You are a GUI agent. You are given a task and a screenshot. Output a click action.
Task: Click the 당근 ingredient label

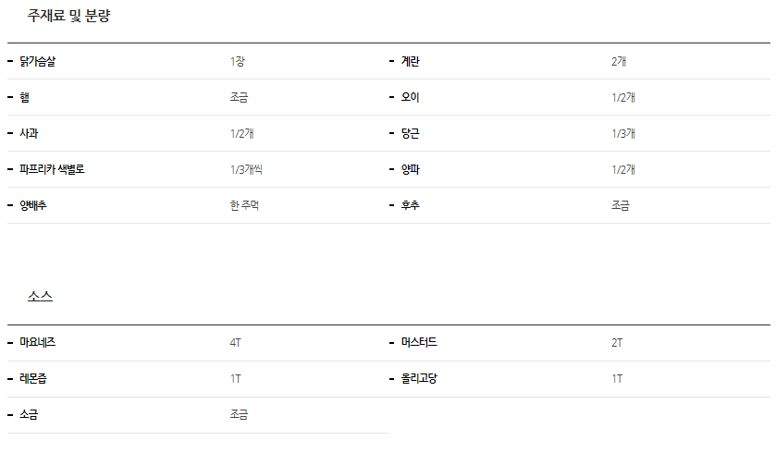[411, 133]
